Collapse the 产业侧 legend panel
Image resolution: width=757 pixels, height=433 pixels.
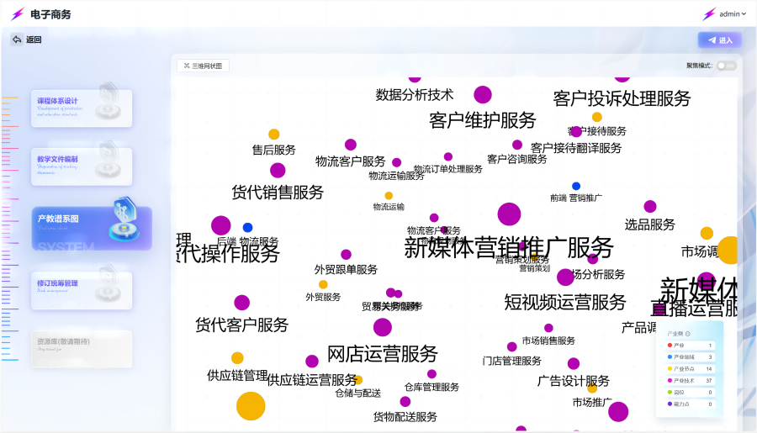tap(688, 334)
